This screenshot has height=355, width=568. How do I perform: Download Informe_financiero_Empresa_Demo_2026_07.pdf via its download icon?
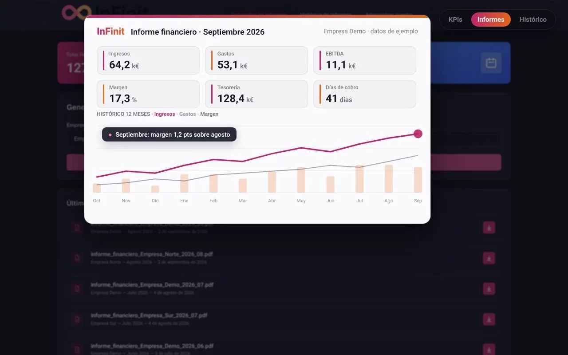click(489, 289)
